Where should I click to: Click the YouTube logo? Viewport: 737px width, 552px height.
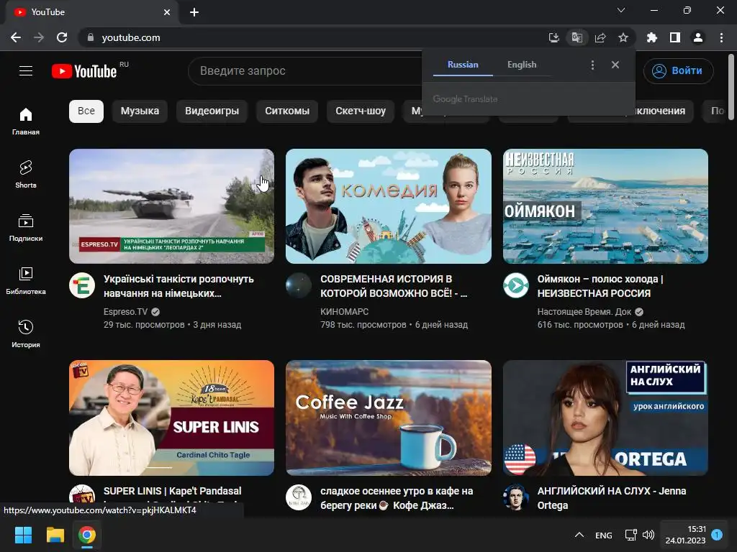coord(85,71)
